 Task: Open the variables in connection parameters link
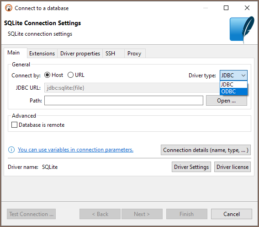pos(75,150)
